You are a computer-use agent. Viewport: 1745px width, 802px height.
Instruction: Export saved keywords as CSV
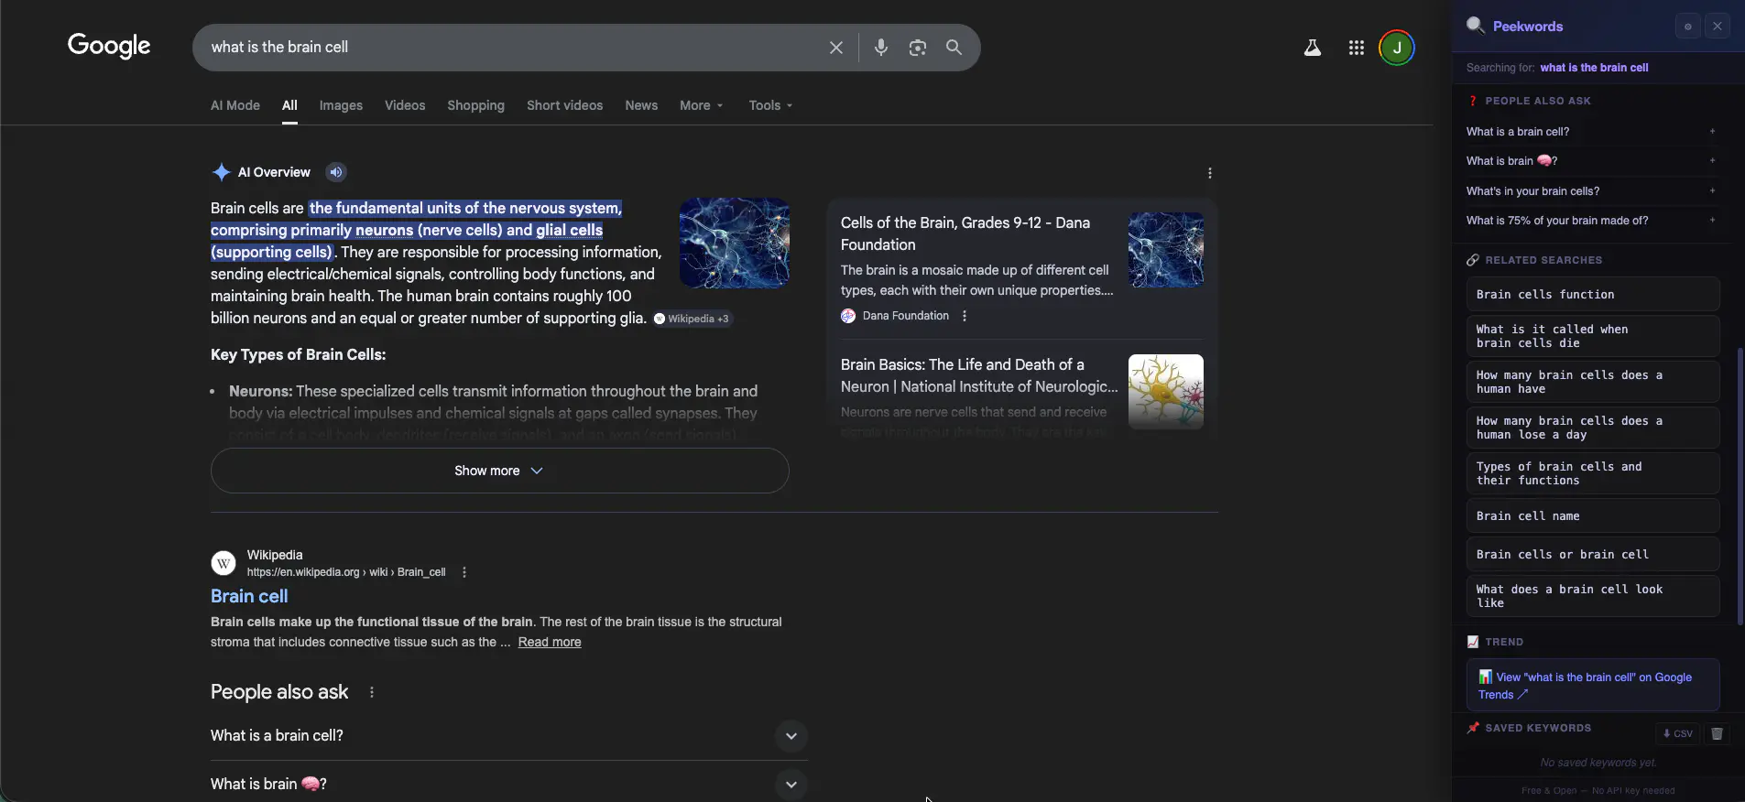(x=1677, y=733)
